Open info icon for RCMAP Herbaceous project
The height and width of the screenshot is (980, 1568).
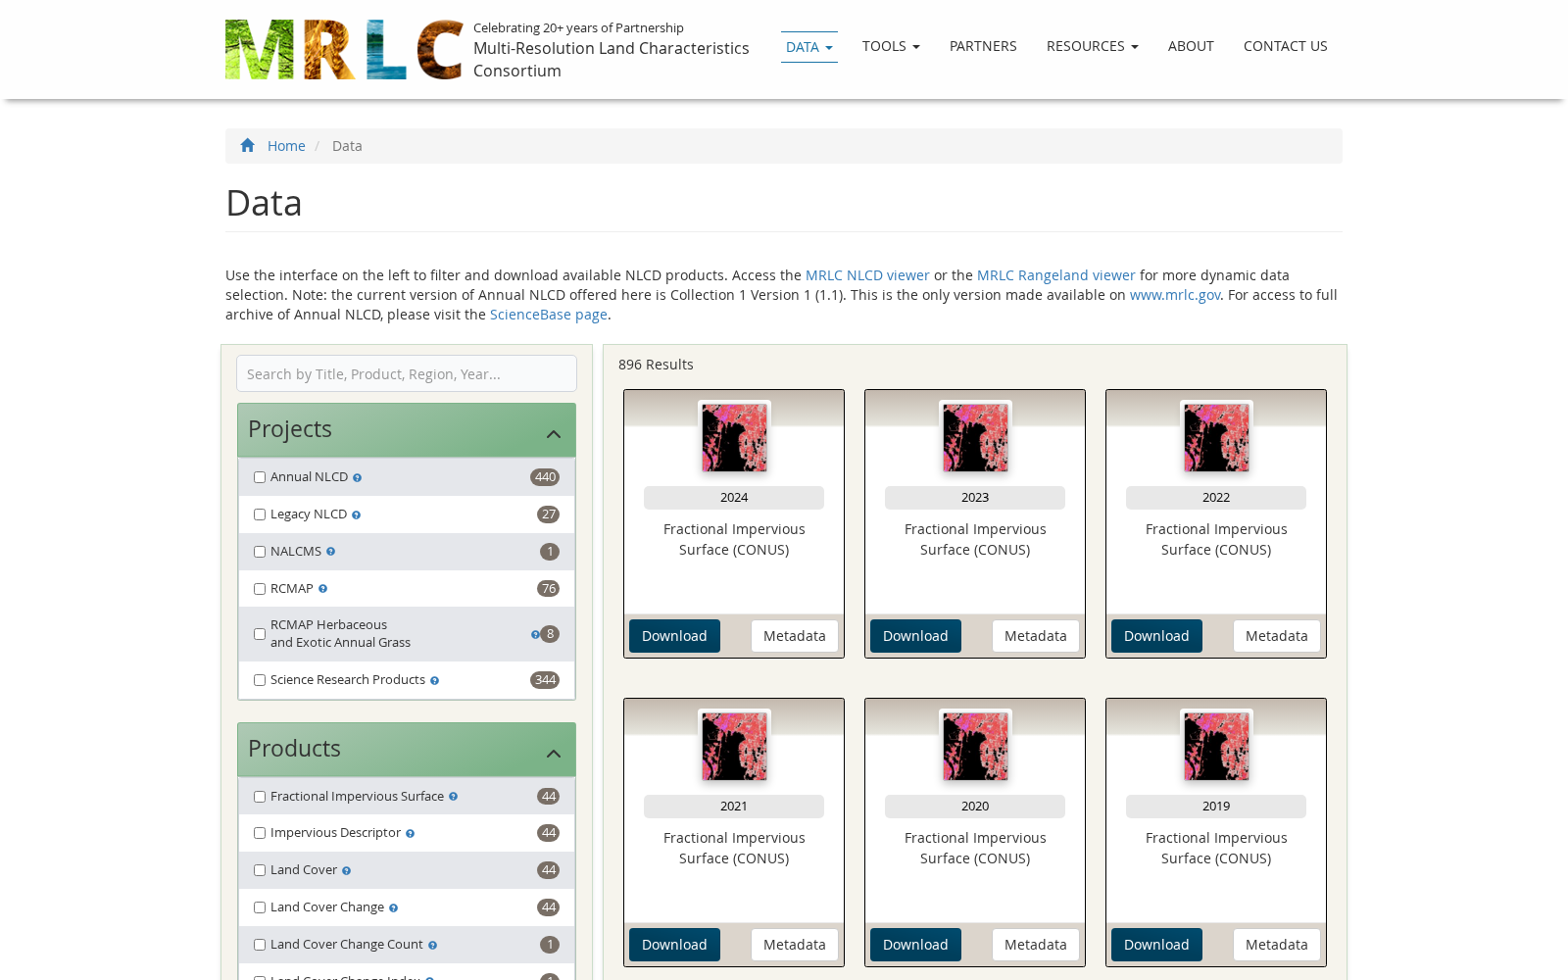click(x=535, y=635)
